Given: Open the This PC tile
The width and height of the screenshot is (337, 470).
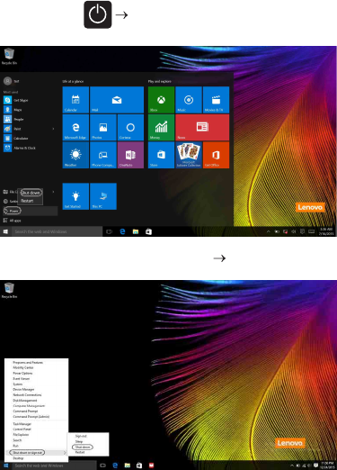Looking at the screenshot, I should point(103,196).
